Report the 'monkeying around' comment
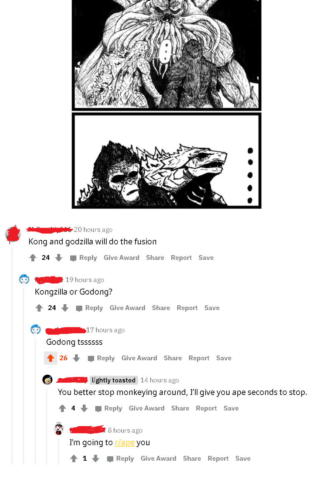 (x=206, y=408)
